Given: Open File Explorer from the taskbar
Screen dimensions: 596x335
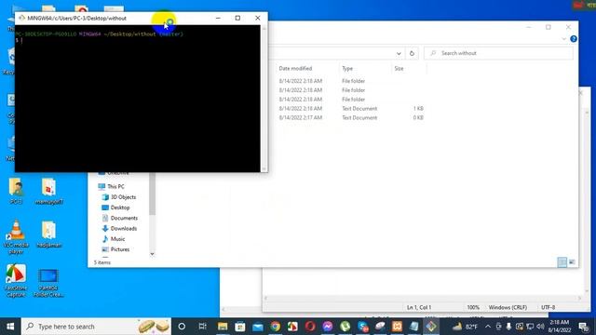Looking at the screenshot, I should pyautogui.click(x=223, y=327).
